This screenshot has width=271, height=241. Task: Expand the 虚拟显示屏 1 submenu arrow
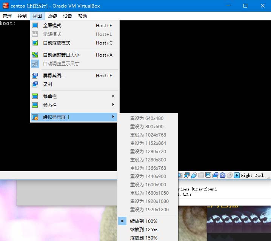(x=113, y=117)
